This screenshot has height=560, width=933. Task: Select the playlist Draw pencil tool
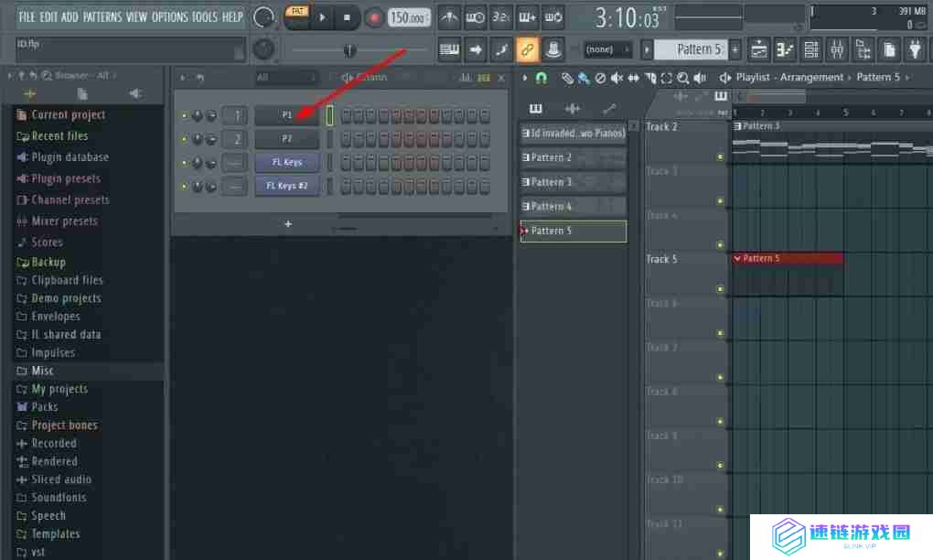(567, 78)
